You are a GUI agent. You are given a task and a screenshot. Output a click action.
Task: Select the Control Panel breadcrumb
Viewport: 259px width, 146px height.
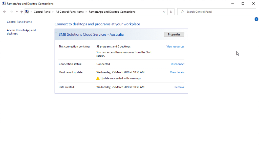[42, 12]
